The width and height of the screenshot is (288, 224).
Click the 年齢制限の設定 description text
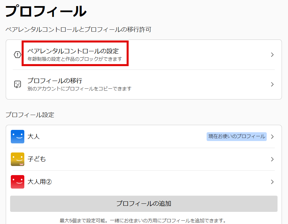pyautogui.click(x=75, y=59)
